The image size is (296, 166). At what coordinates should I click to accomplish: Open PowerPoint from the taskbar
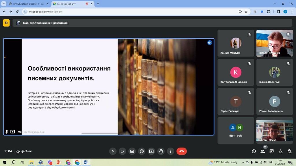59,163
